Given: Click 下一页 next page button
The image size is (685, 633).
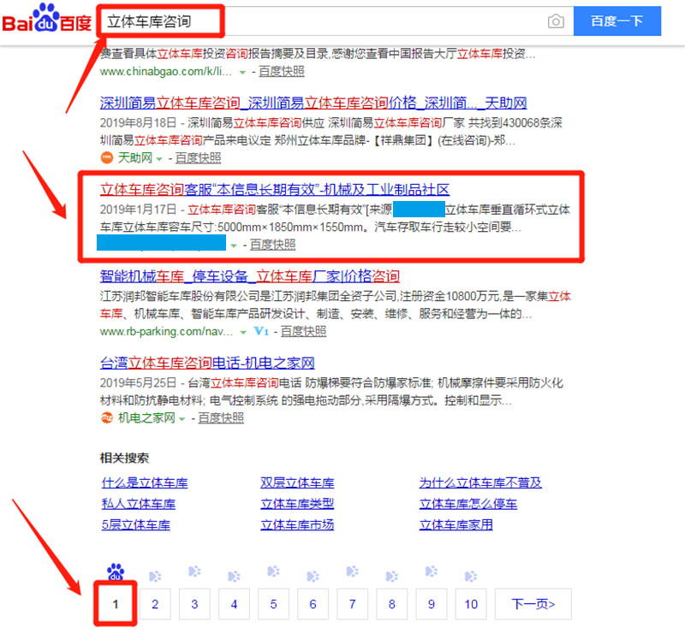Looking at the screenshot, I should click(533, 604).
